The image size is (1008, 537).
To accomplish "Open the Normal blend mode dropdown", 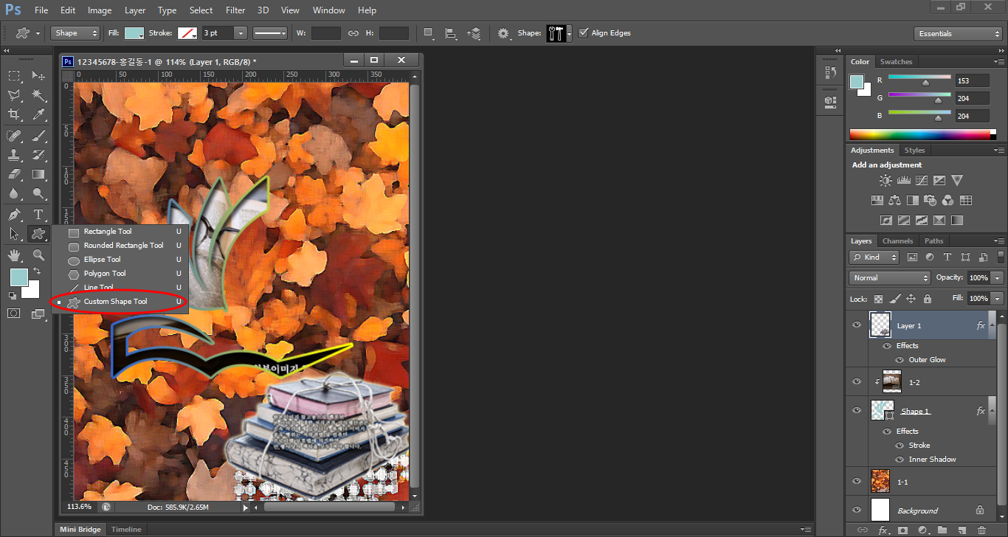I will (x=891, y=278).
